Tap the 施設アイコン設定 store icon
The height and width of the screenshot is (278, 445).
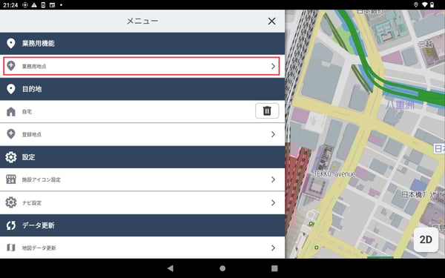[x=11, y=179]
